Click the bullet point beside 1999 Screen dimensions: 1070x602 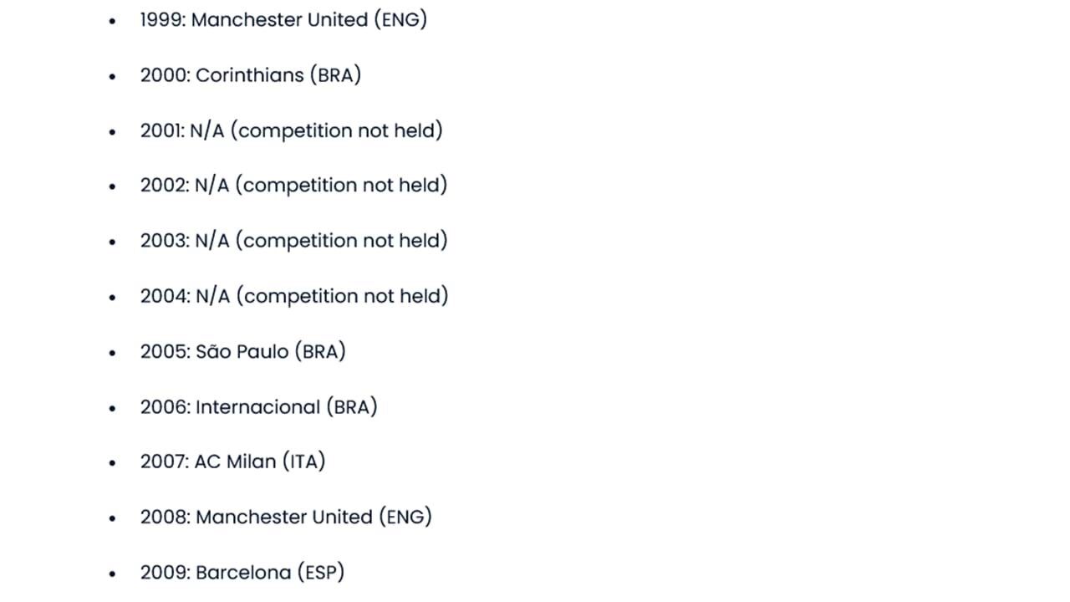[113, 21]
